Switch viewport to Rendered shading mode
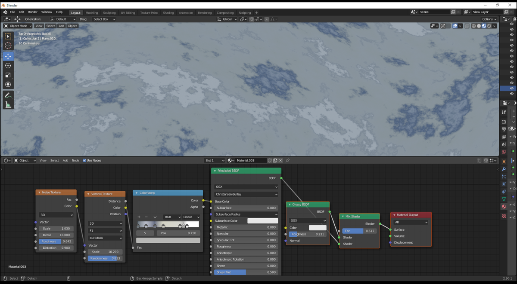 pyautogui.click(x=489, y=26)
